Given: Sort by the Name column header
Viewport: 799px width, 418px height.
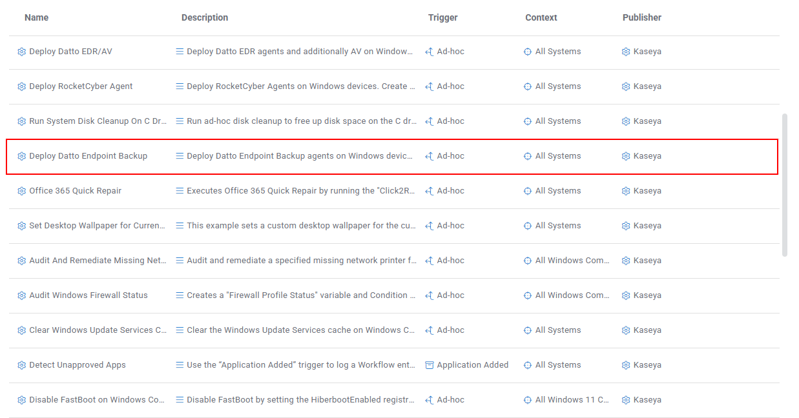Looking at the screenshot, I should click(36, 17).
